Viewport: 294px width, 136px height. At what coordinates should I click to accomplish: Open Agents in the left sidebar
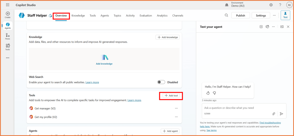click(8, 26)
